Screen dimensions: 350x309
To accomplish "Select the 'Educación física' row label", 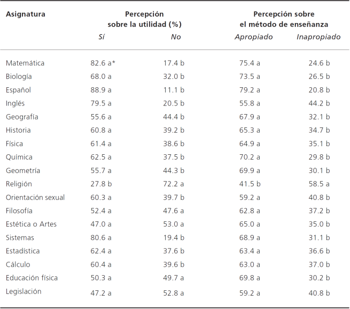I will coord(32,278).
